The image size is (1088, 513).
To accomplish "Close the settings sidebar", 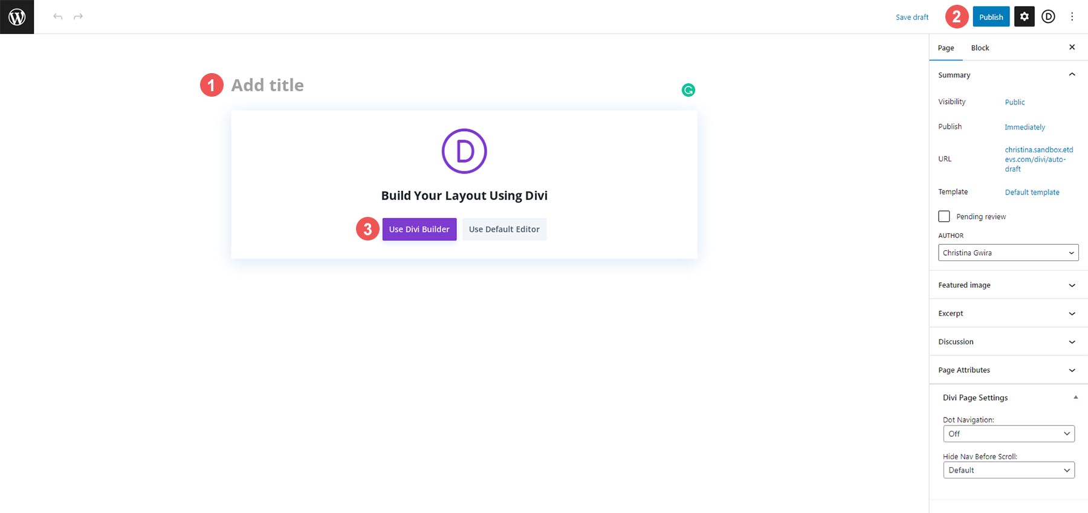I will click(x=1072, y=47).
